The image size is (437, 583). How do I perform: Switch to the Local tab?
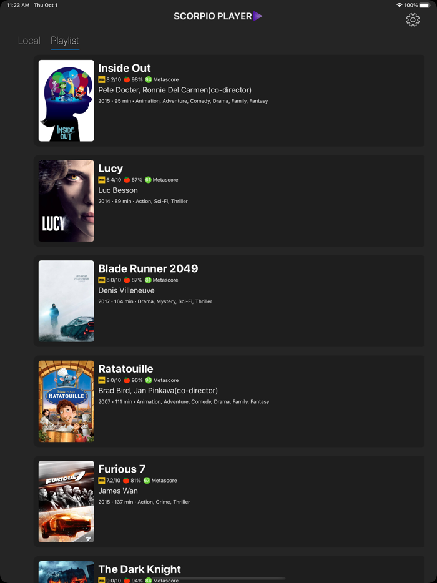29,41
